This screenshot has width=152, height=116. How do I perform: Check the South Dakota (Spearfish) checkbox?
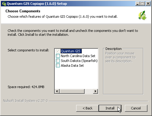(58, 61)
